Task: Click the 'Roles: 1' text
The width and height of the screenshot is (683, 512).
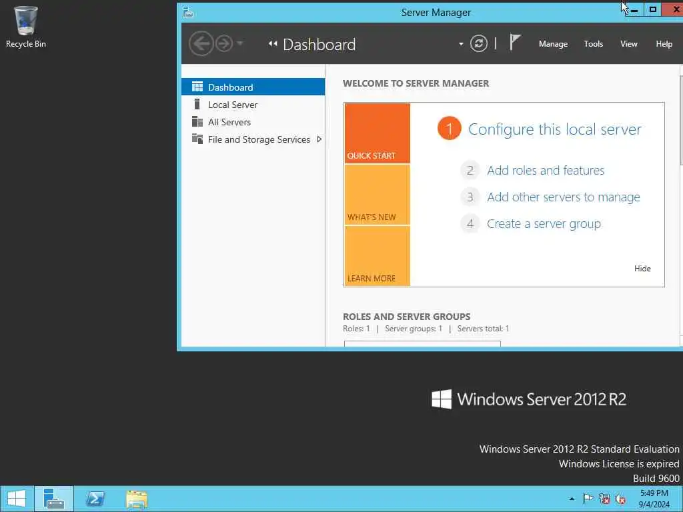Action: tap(356, 329)
